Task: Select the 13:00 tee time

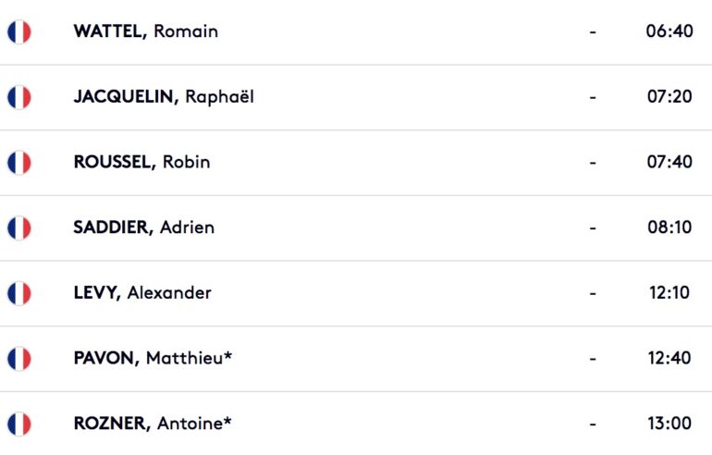Action: (669, 424)
